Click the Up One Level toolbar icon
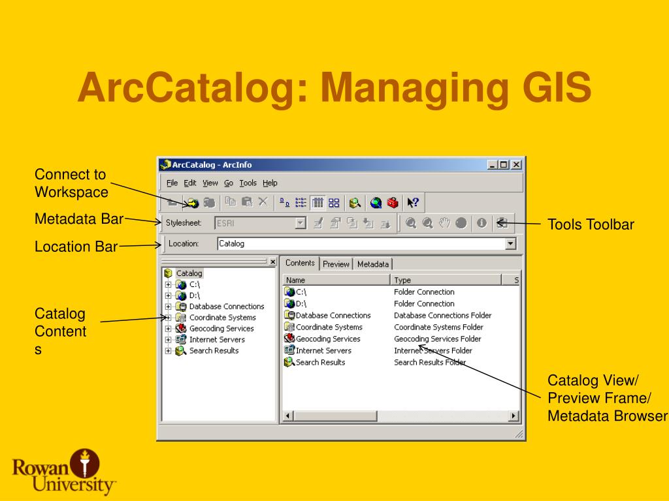The width and height of the screenshot is (669, 501). coord(172,202)
